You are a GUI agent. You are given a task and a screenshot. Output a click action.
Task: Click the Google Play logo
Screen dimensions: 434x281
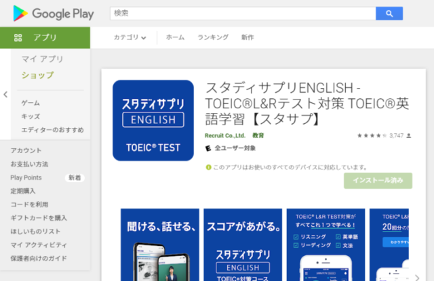coord(54,14)
